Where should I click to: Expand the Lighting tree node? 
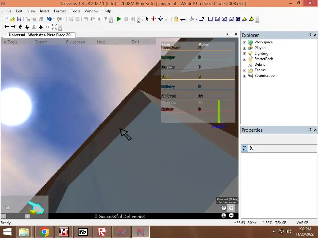[x=244, y=54]
